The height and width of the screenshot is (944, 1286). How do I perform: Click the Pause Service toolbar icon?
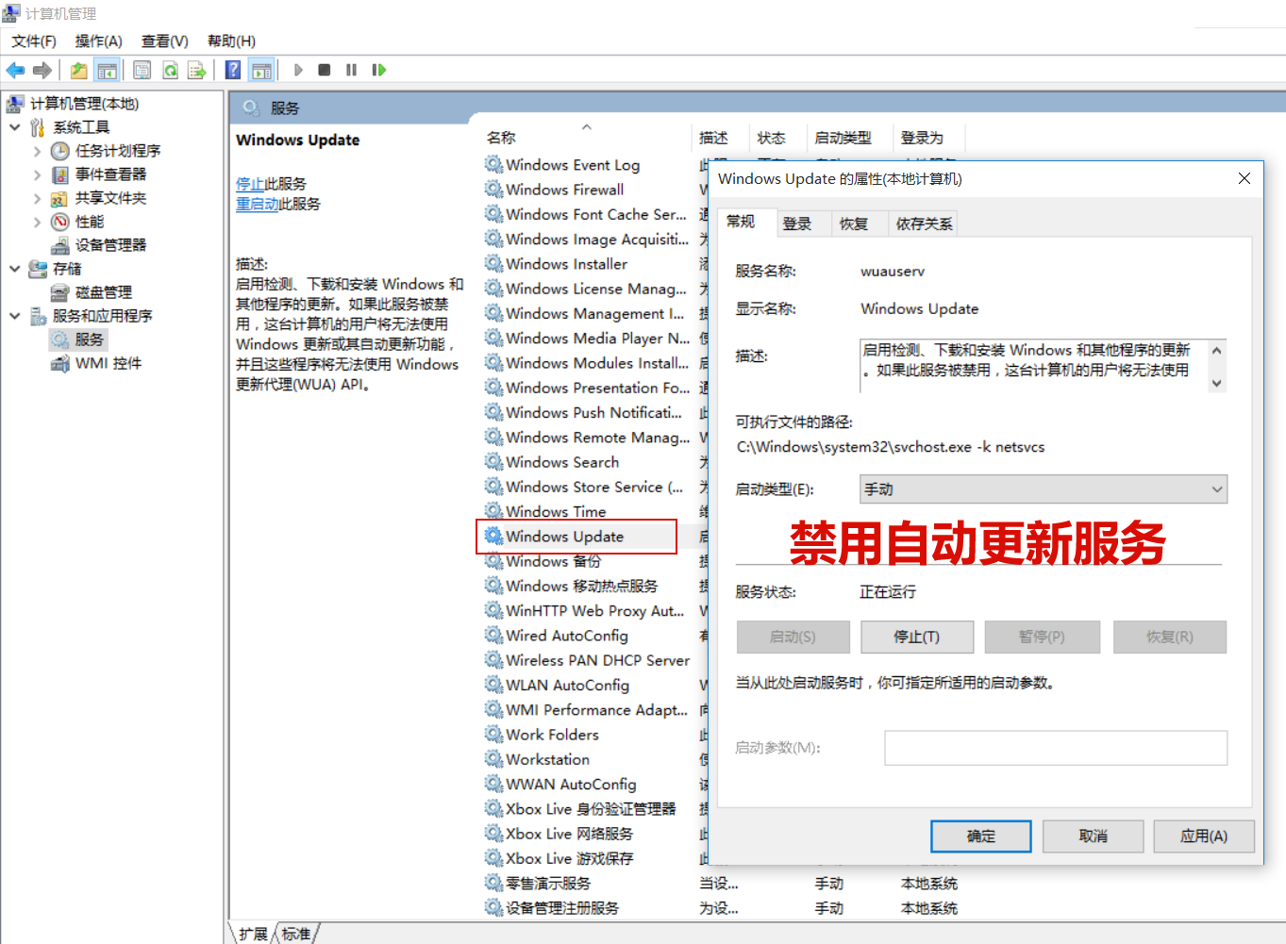[352, 70]
